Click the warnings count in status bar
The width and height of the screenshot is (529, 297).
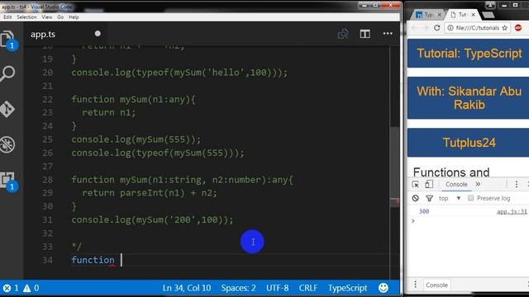31,288
